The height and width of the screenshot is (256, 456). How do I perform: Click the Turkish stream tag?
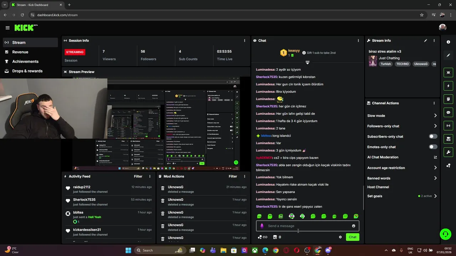[x=386, y=64]
